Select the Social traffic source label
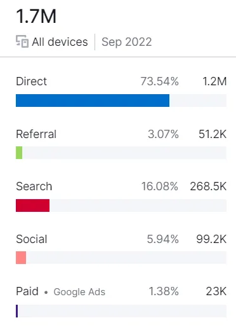Viewport: 236px width, 327px height. pos(32,239)
